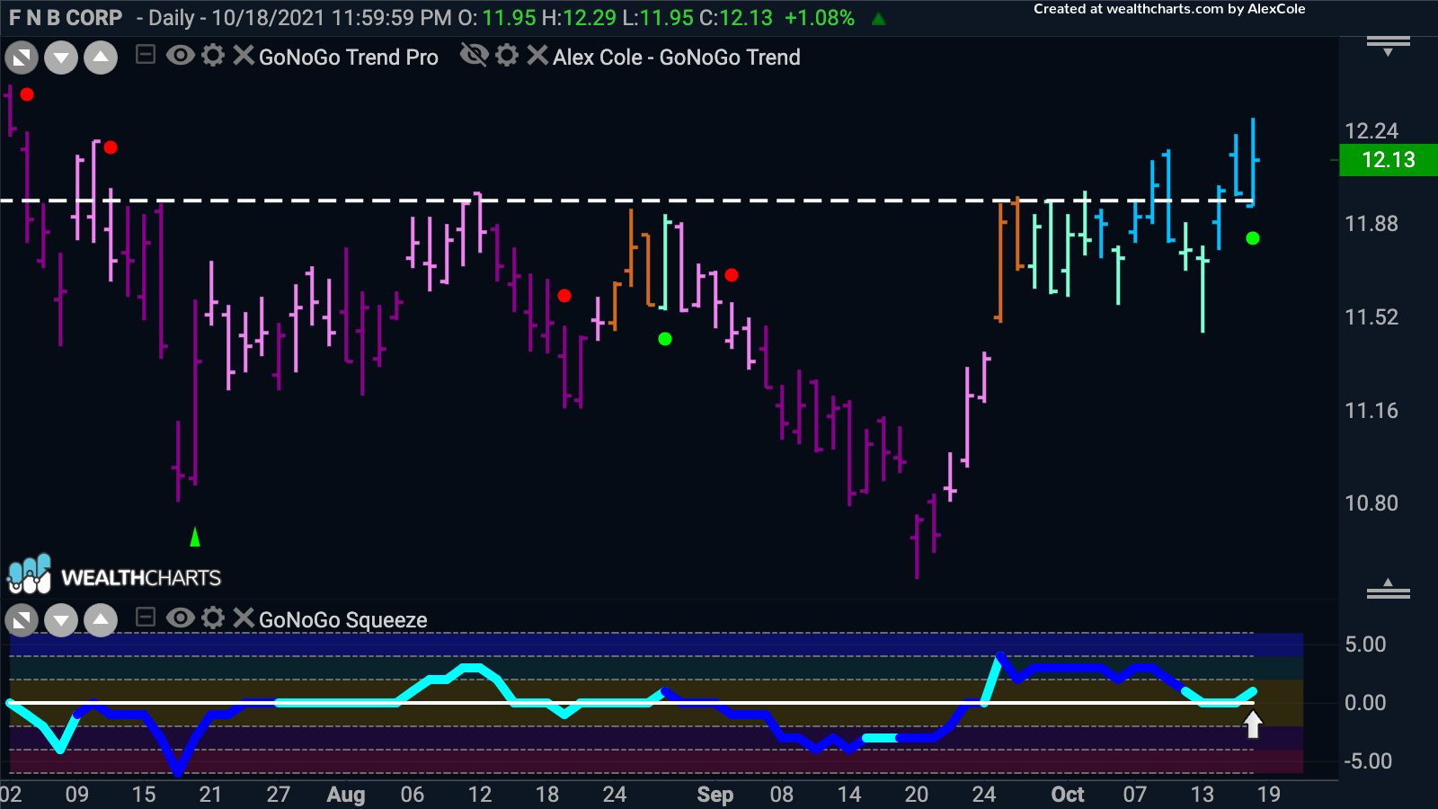Click the -5.00 squeeze scale label

1368,761
